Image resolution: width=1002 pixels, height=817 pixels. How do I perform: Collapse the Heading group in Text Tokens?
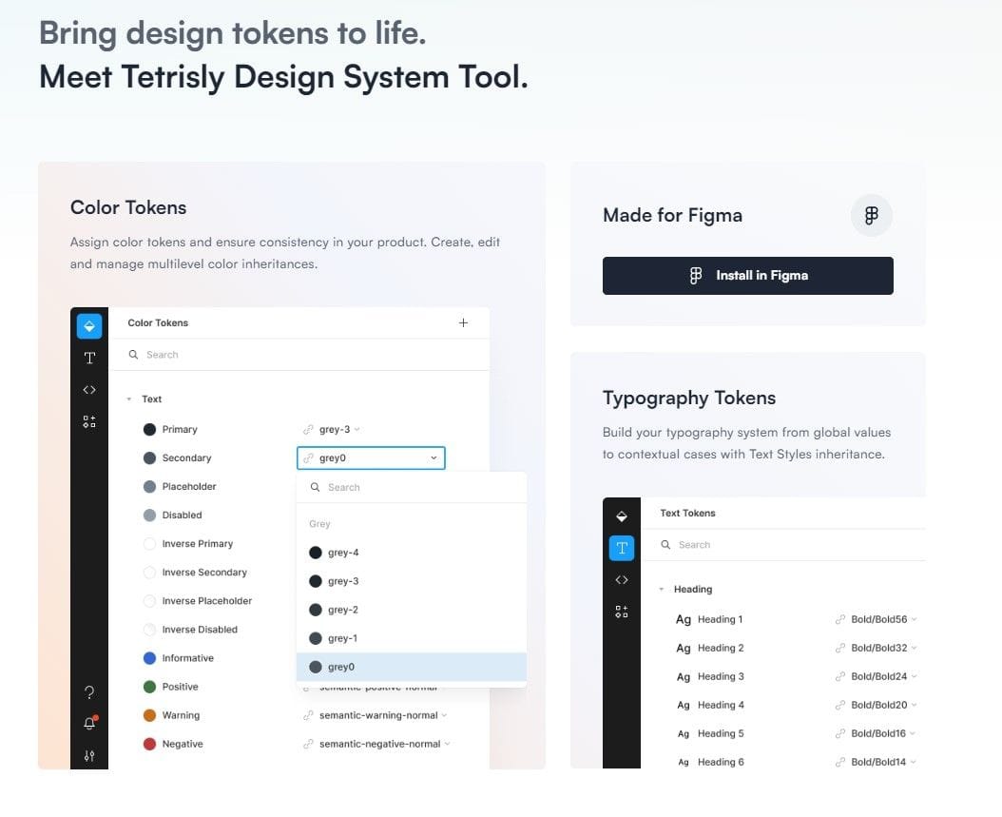click(x=662, y=589)
